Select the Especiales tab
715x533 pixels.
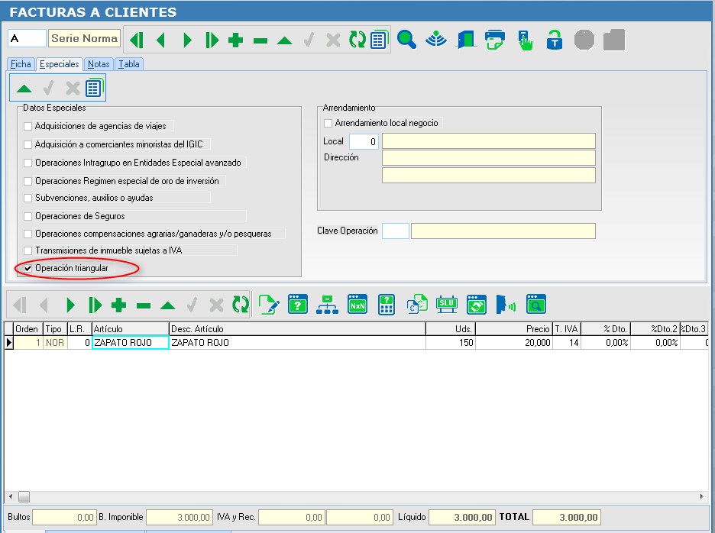coord(60,64)
